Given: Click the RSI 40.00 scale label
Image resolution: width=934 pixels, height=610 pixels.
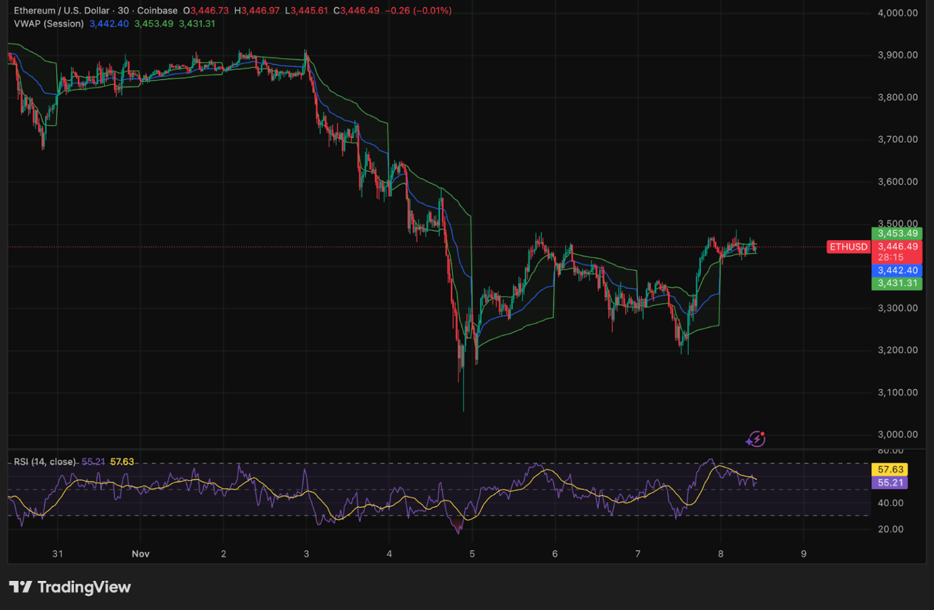Looking at the screenshot, I should coord(890,503).
